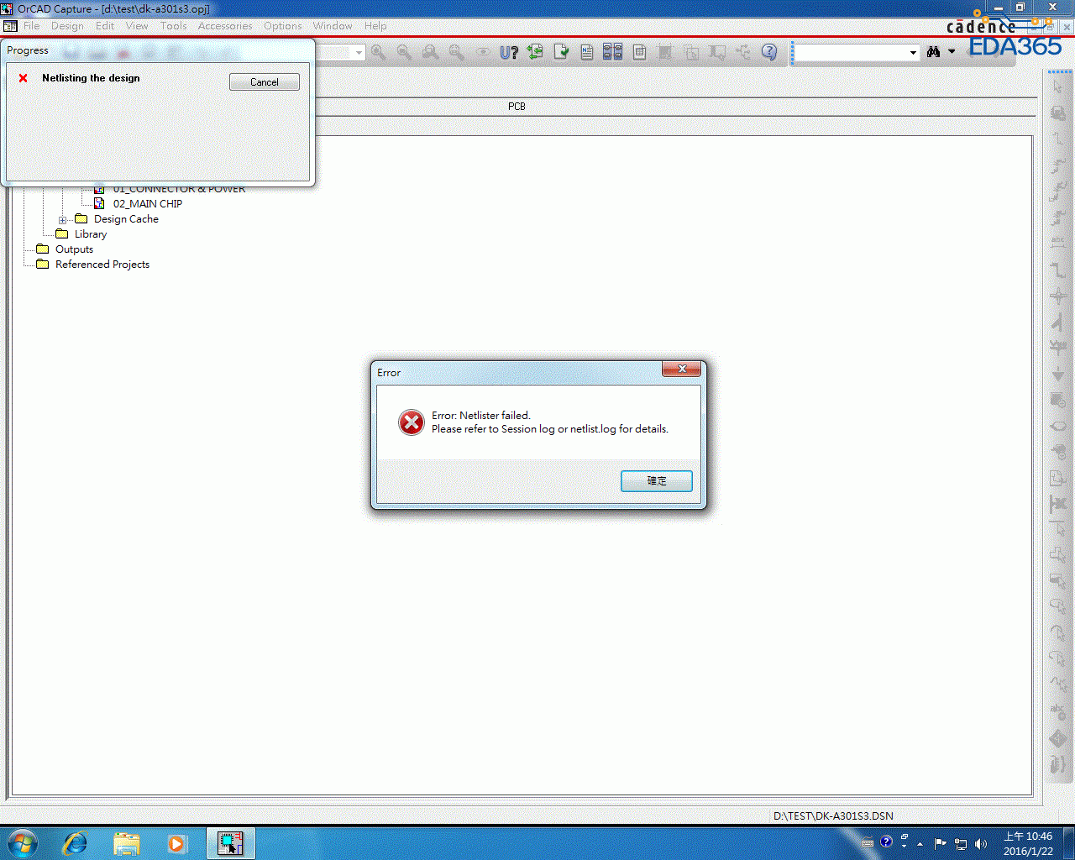
Task: Select the arrow Select tool in palette
Action: [1058, 87]
